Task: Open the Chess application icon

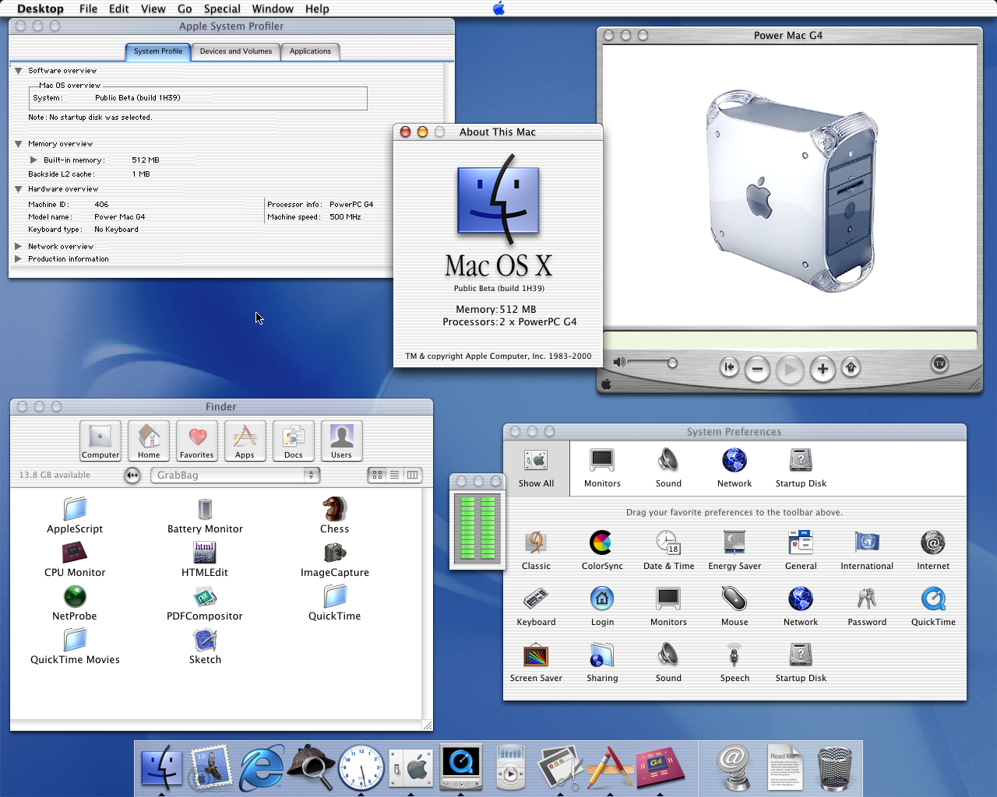Action: click(x=334, y=510)
